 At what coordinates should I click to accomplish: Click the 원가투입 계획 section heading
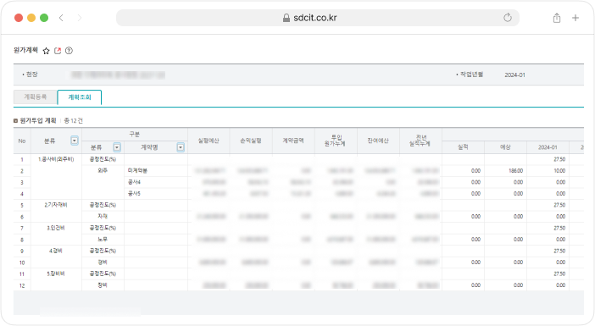pyautogui.click(x=38, y=120)
